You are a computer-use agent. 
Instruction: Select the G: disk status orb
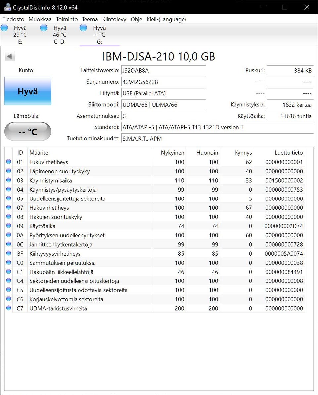click(83, 28)
